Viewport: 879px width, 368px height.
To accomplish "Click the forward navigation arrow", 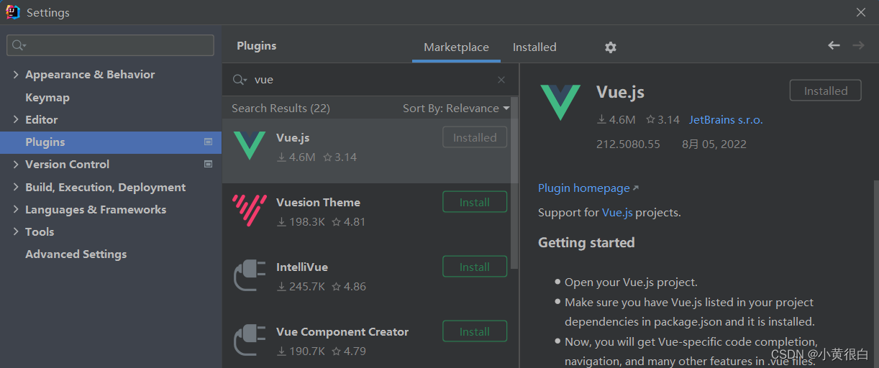I will [858, 45].
